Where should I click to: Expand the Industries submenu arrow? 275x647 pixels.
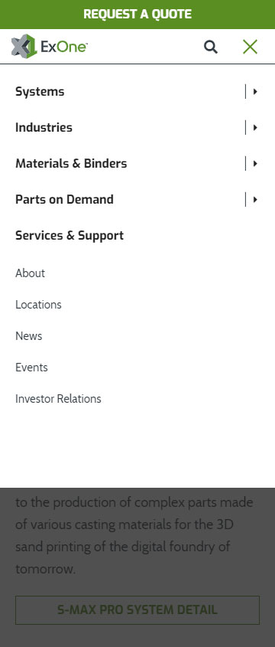(255, 128)
